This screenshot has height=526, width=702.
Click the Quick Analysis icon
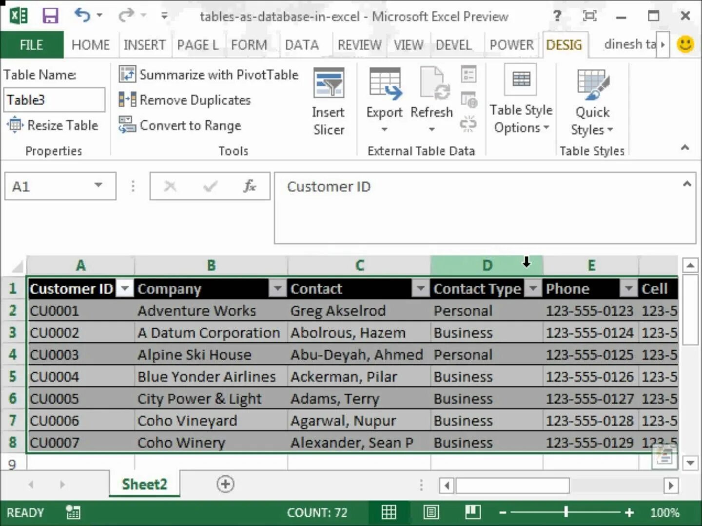pos(664,457)
